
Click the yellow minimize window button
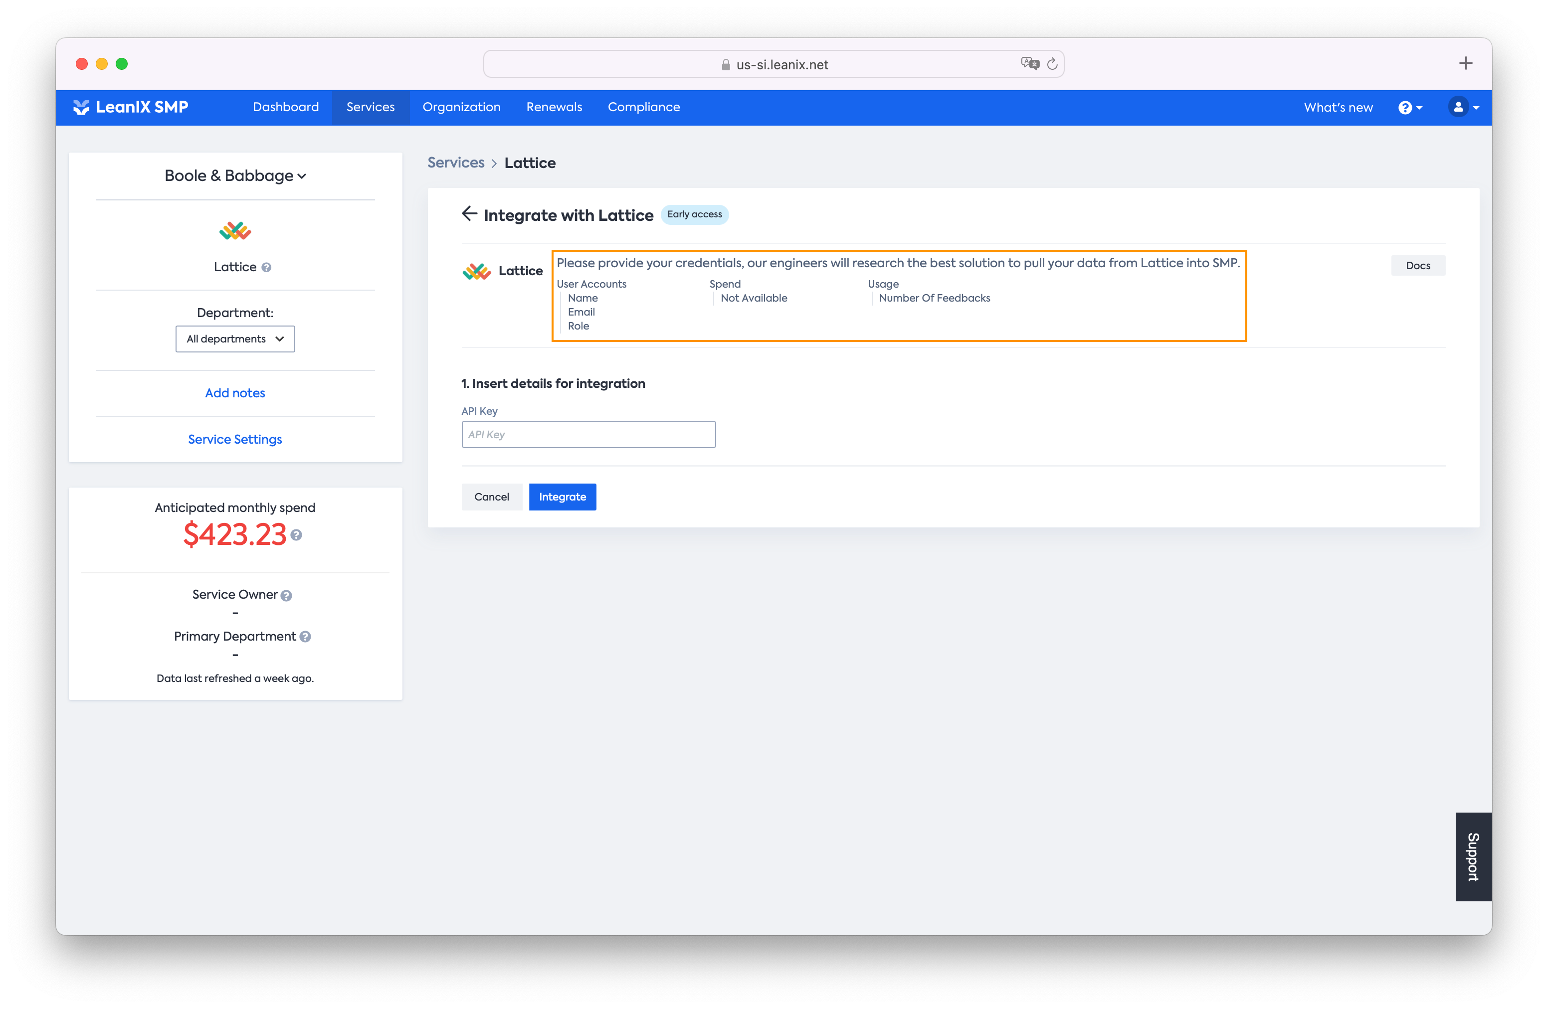[x=101, y=64]
